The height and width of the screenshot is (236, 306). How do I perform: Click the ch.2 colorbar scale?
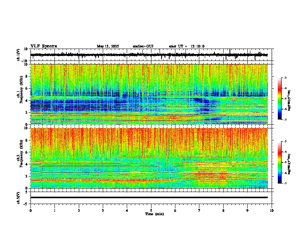[279, 162]
